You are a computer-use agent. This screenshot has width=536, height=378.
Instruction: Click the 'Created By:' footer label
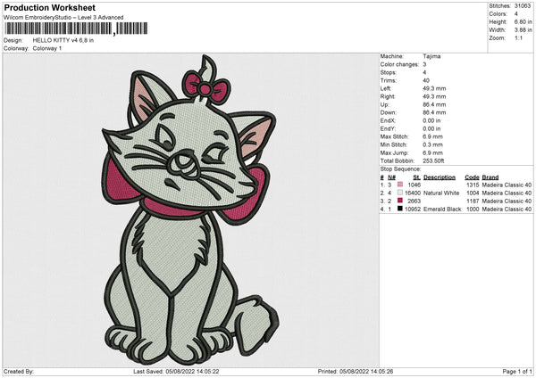[x=19, y=372]
